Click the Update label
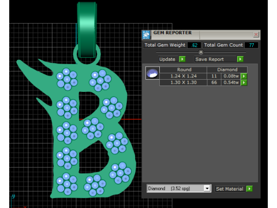The width and height of the screenshot is (277, 208). pos(167,59)
